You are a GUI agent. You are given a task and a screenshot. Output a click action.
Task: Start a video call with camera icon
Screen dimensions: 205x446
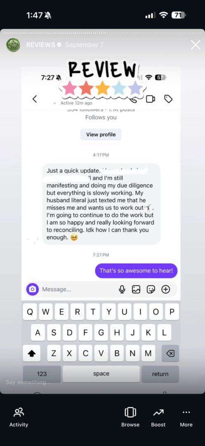tap(150, 99)
